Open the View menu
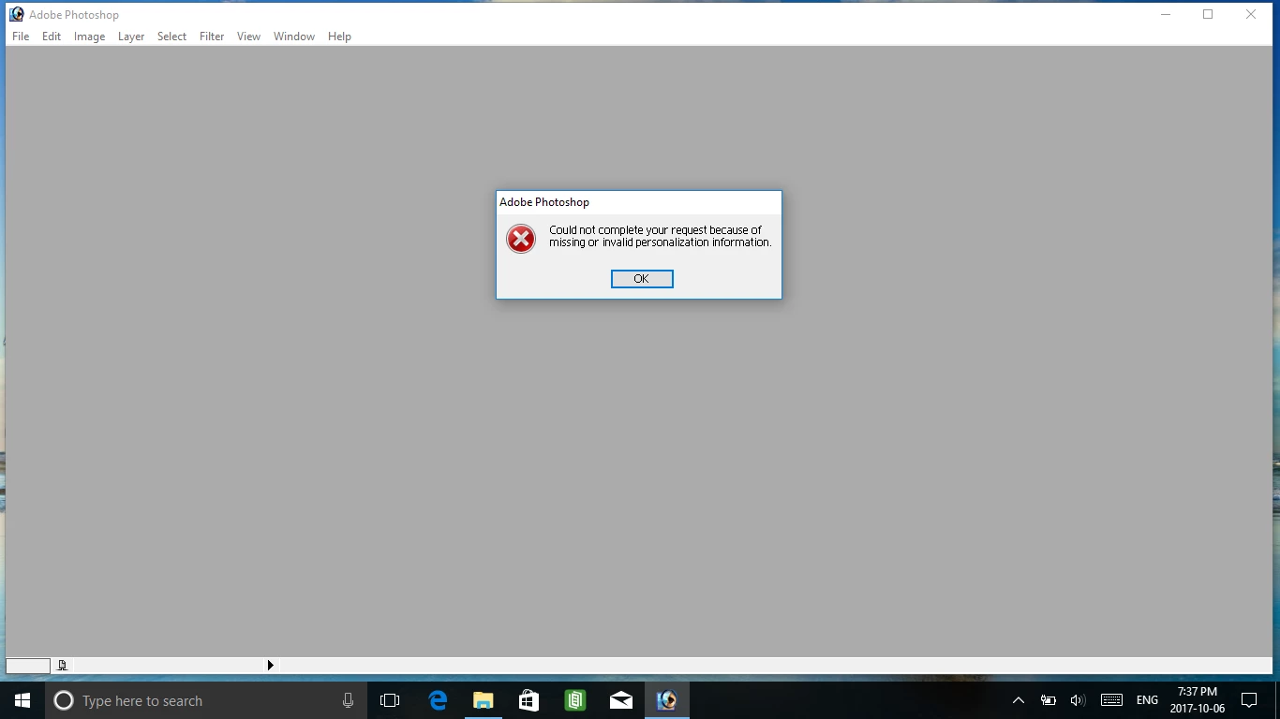This screenshot has width=1280, height=719. pyautogui.click(x=248, y=37)
